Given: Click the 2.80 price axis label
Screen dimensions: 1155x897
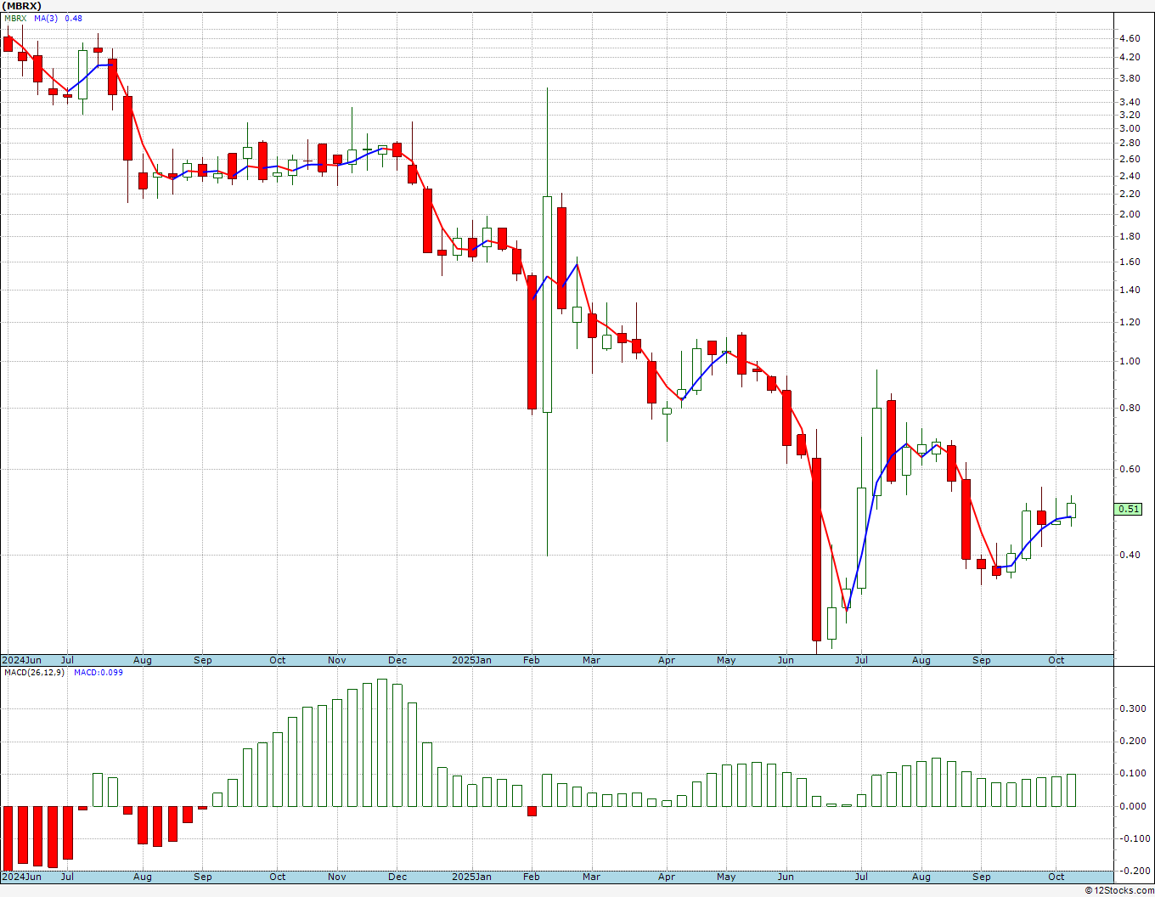Looking at the screenshot, I should (1130, 144).
